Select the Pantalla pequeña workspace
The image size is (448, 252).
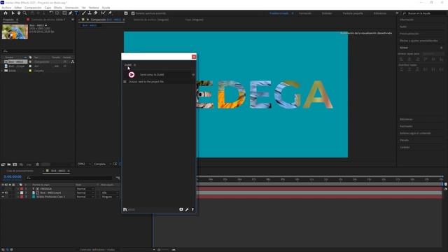[x=353, y=13]
